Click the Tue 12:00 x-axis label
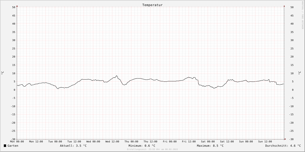 pos(74,141)
